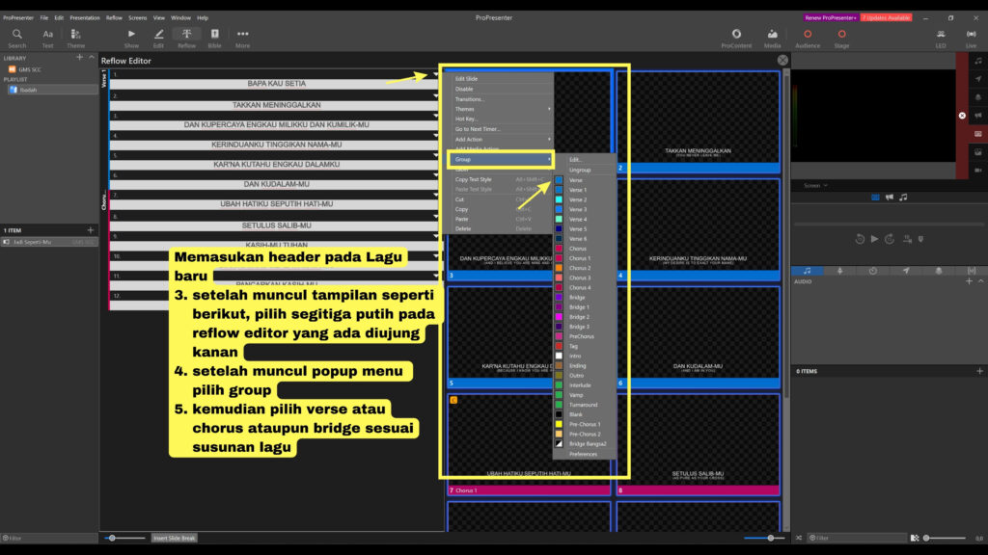The height and width of the screenshot is (555, 988).
Task: Expand the Themes submenu in context menu
Action: pyautogui.click(x=502, y=109)
